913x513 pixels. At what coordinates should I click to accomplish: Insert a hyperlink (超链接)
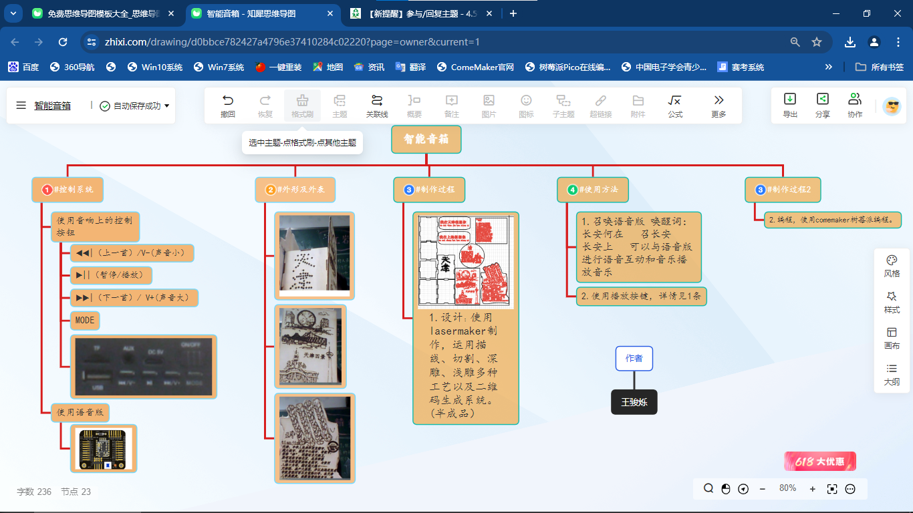click(x=601, y=106)
